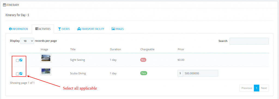The image size is (279, 99).
Task: Open the Scuba Diving external link icon
Action: (21, 74)
